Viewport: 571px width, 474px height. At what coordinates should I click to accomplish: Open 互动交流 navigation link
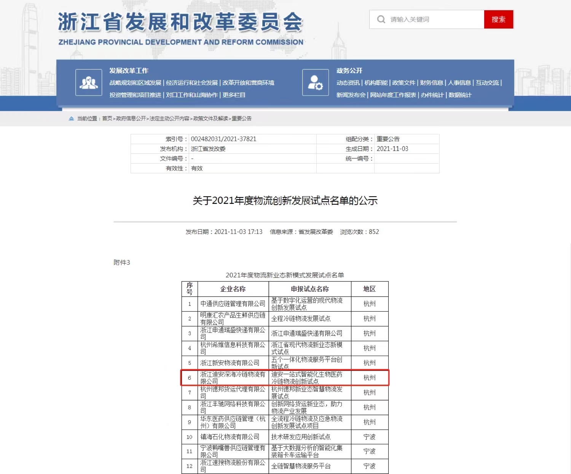tap(487, 83)
